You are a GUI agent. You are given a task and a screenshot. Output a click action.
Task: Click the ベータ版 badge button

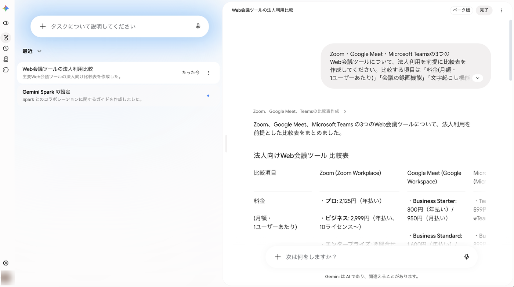461,10
